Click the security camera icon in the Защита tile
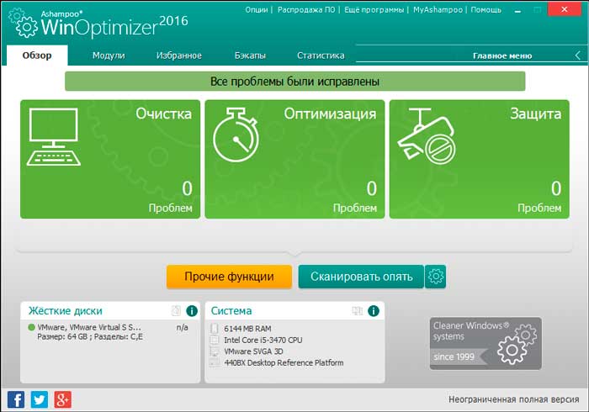Screen dimensions: 589x412 pos(427,136)
